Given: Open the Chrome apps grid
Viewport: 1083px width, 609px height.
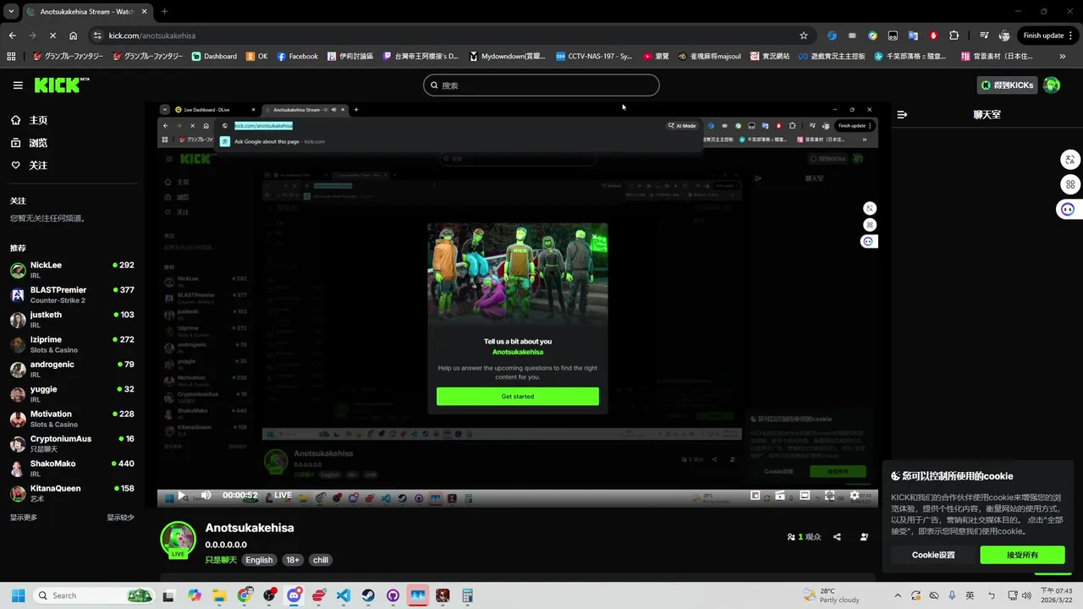Looking at the screenshot, I should [11, 57].
